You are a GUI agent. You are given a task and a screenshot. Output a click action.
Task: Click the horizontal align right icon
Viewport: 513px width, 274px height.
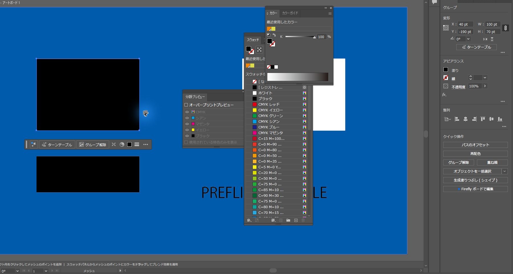pos(474,119)
